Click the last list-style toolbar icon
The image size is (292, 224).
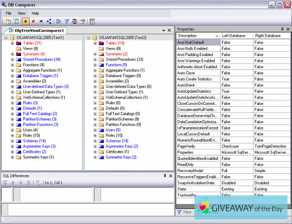click(x=92, y=21)
